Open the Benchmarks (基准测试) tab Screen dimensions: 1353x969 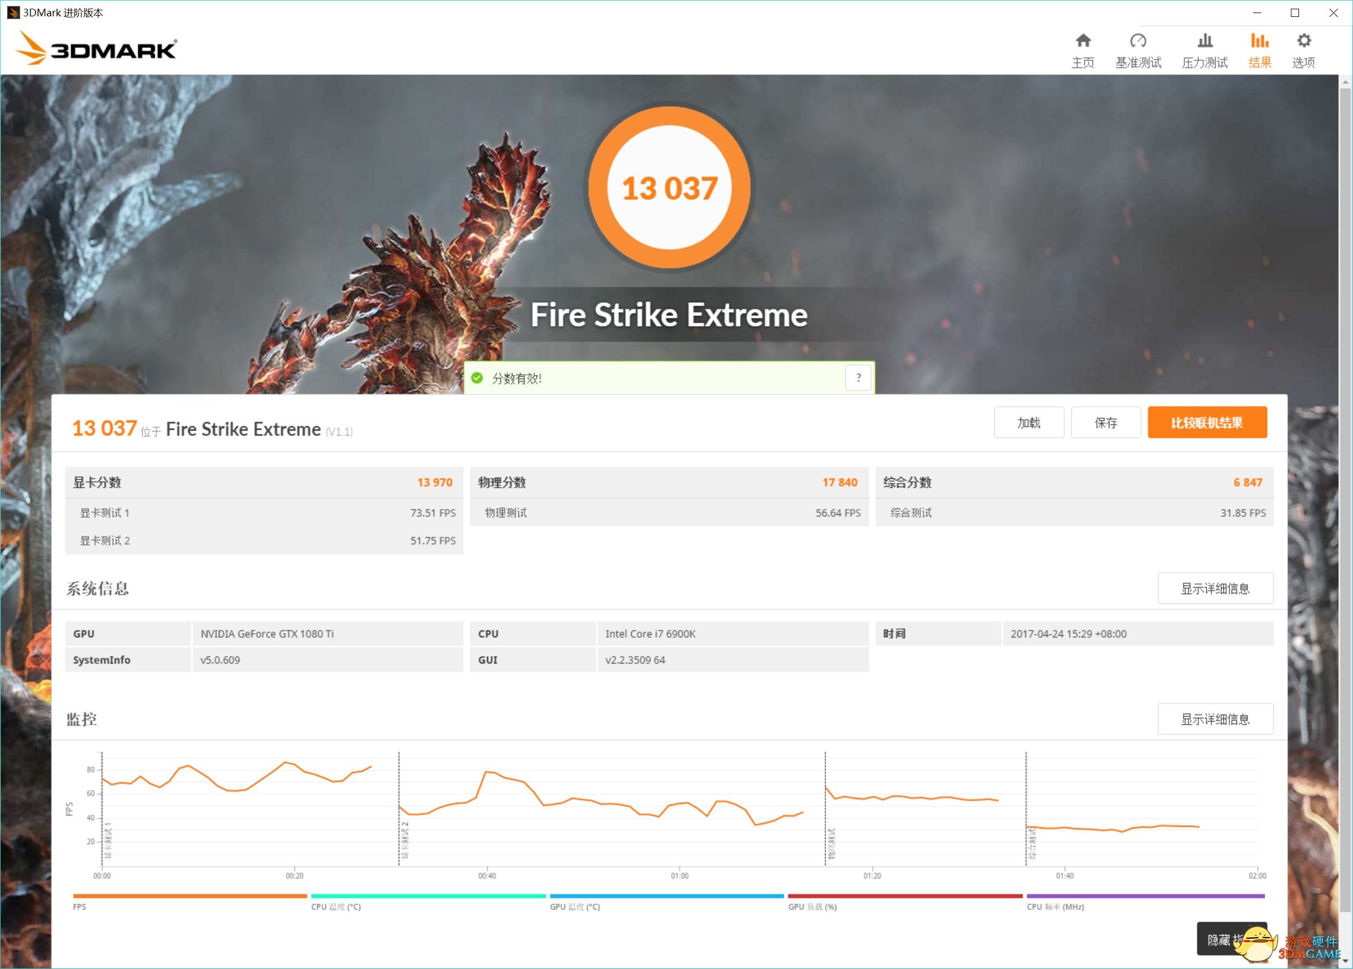pos(1138,51)
